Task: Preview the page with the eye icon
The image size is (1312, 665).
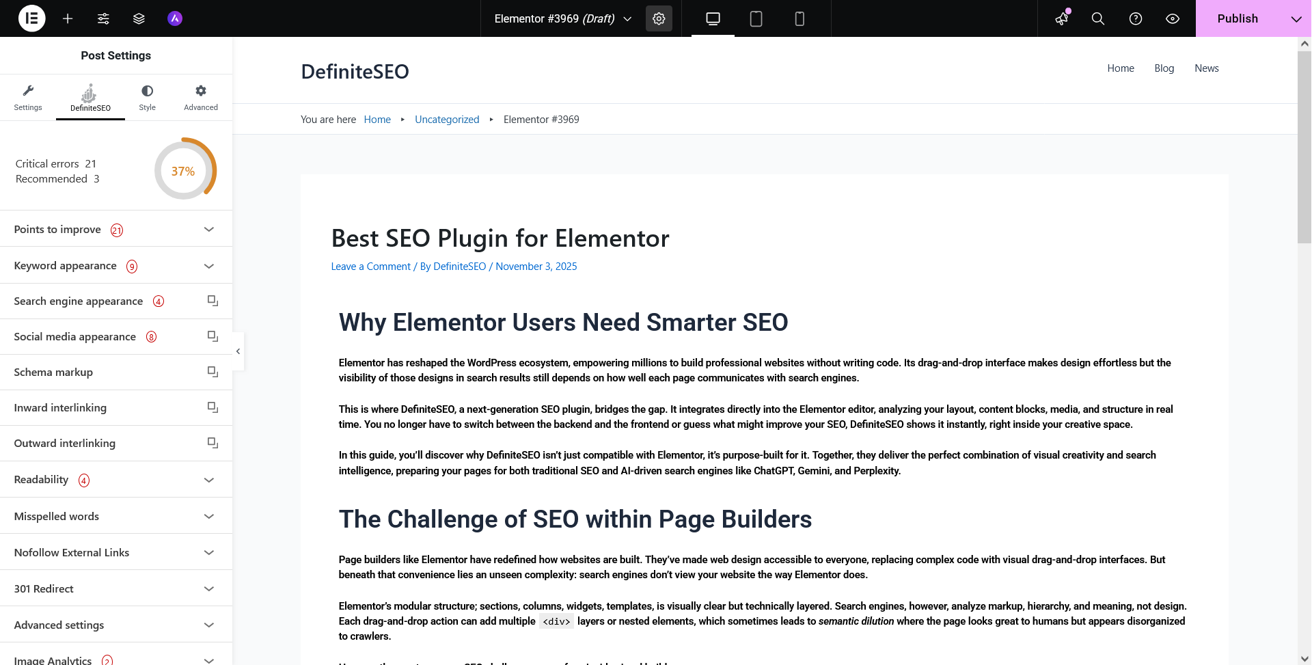Action: (1173, 18)
